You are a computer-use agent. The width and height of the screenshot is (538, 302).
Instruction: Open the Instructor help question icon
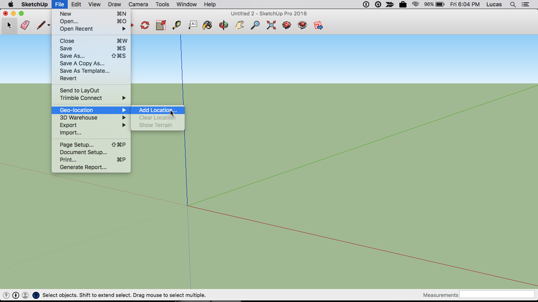point(36,295)
